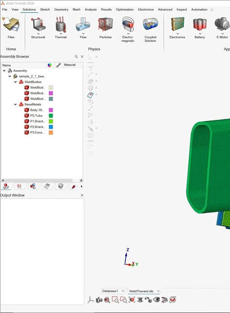Collapse the top Assembly node

pos(4,70)
